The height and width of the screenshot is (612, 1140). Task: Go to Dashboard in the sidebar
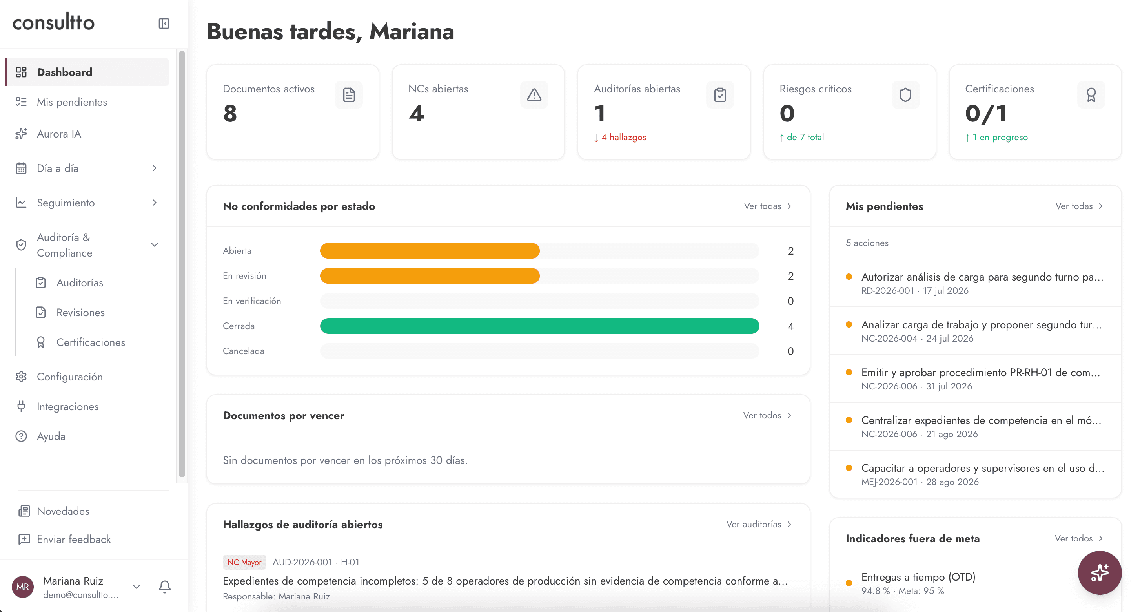(x=87, y=72)
